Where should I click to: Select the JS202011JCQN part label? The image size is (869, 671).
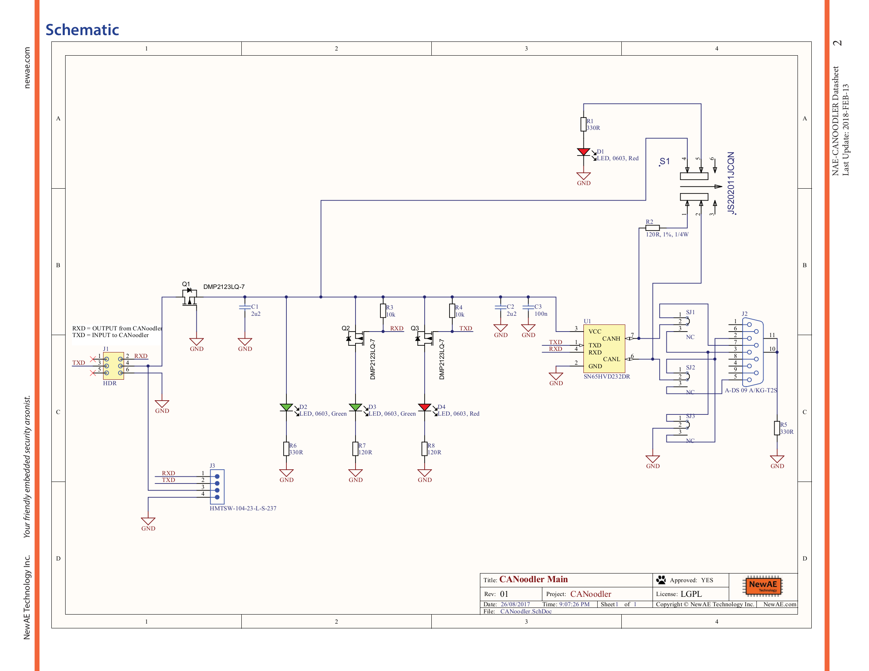click(731, 183)
